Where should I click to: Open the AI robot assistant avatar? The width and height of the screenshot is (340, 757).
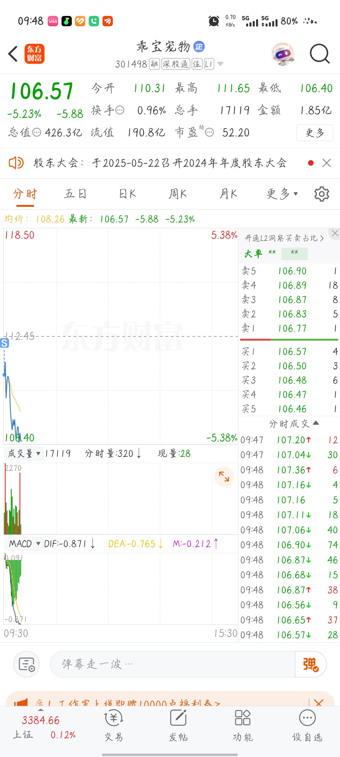[283, 54]
